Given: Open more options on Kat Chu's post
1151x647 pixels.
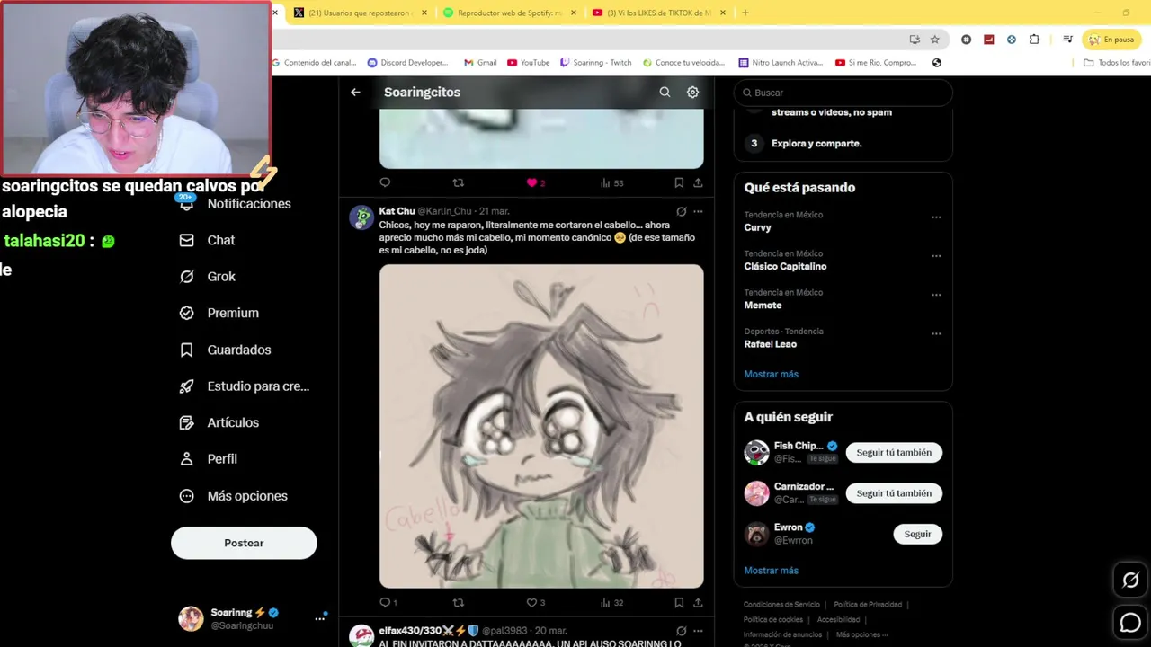Looking at the screenshot, I should (x=698, y=211).
